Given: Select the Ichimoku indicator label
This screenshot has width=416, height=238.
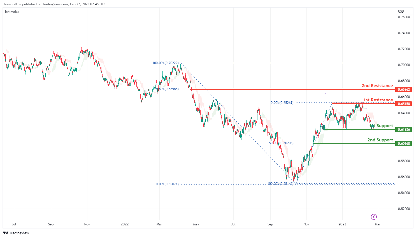Looking at the screenshot, I should tap(12, 12).
